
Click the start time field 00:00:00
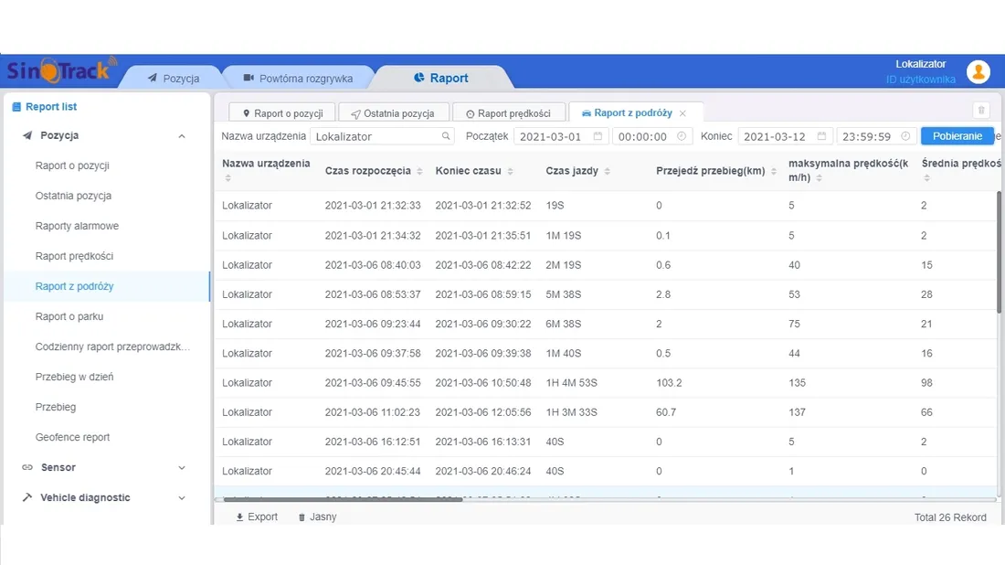pos(651,136)
